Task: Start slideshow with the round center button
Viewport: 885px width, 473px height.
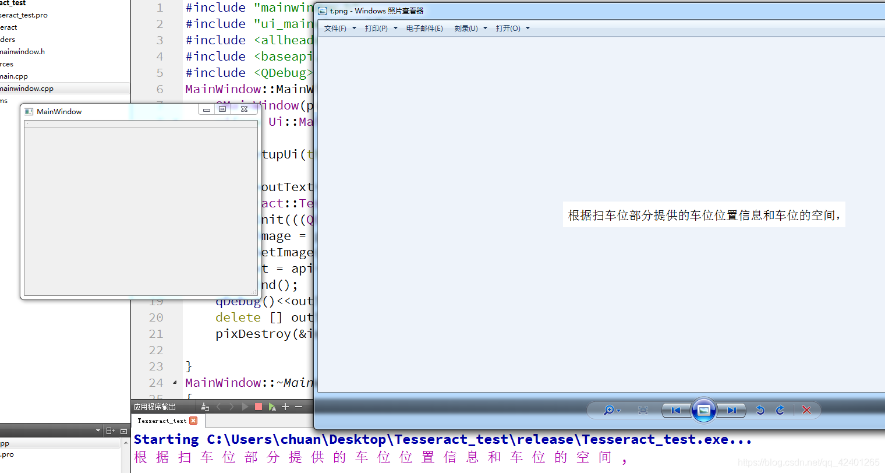Action: tap(703, 410)
